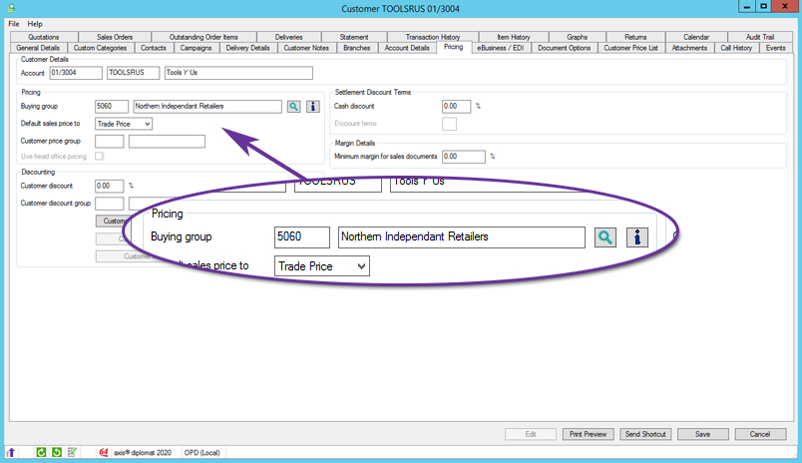The width and height of the screenshot is (802, 463).
Task: Click the Northern Independant Retailers field
Action: pos(207,107)
